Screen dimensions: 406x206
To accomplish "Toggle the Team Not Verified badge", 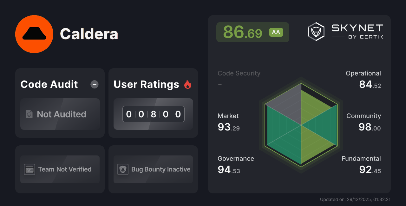I will pyautogui.click(x=60, y=169).
